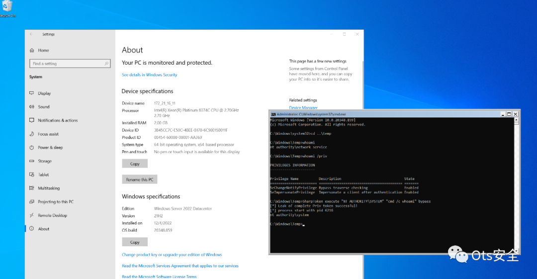The image size is (537, 279).
Task: Open the Recycle Bin desktop icon
Action: pos(7,8)
